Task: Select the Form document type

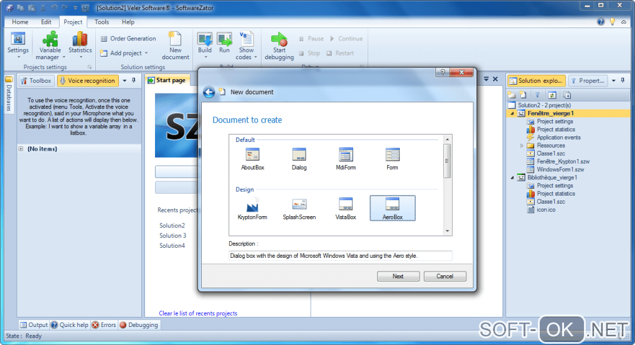Action: tap(392, 159)
